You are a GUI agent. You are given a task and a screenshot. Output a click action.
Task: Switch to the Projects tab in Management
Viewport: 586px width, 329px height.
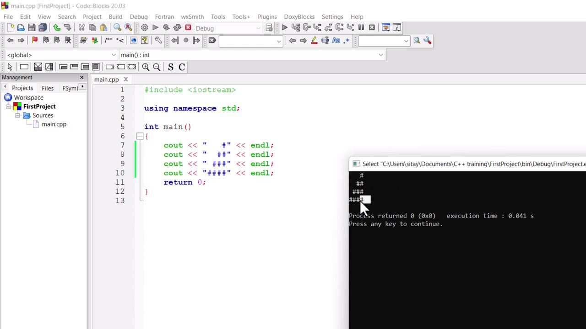tap(22, 88)
